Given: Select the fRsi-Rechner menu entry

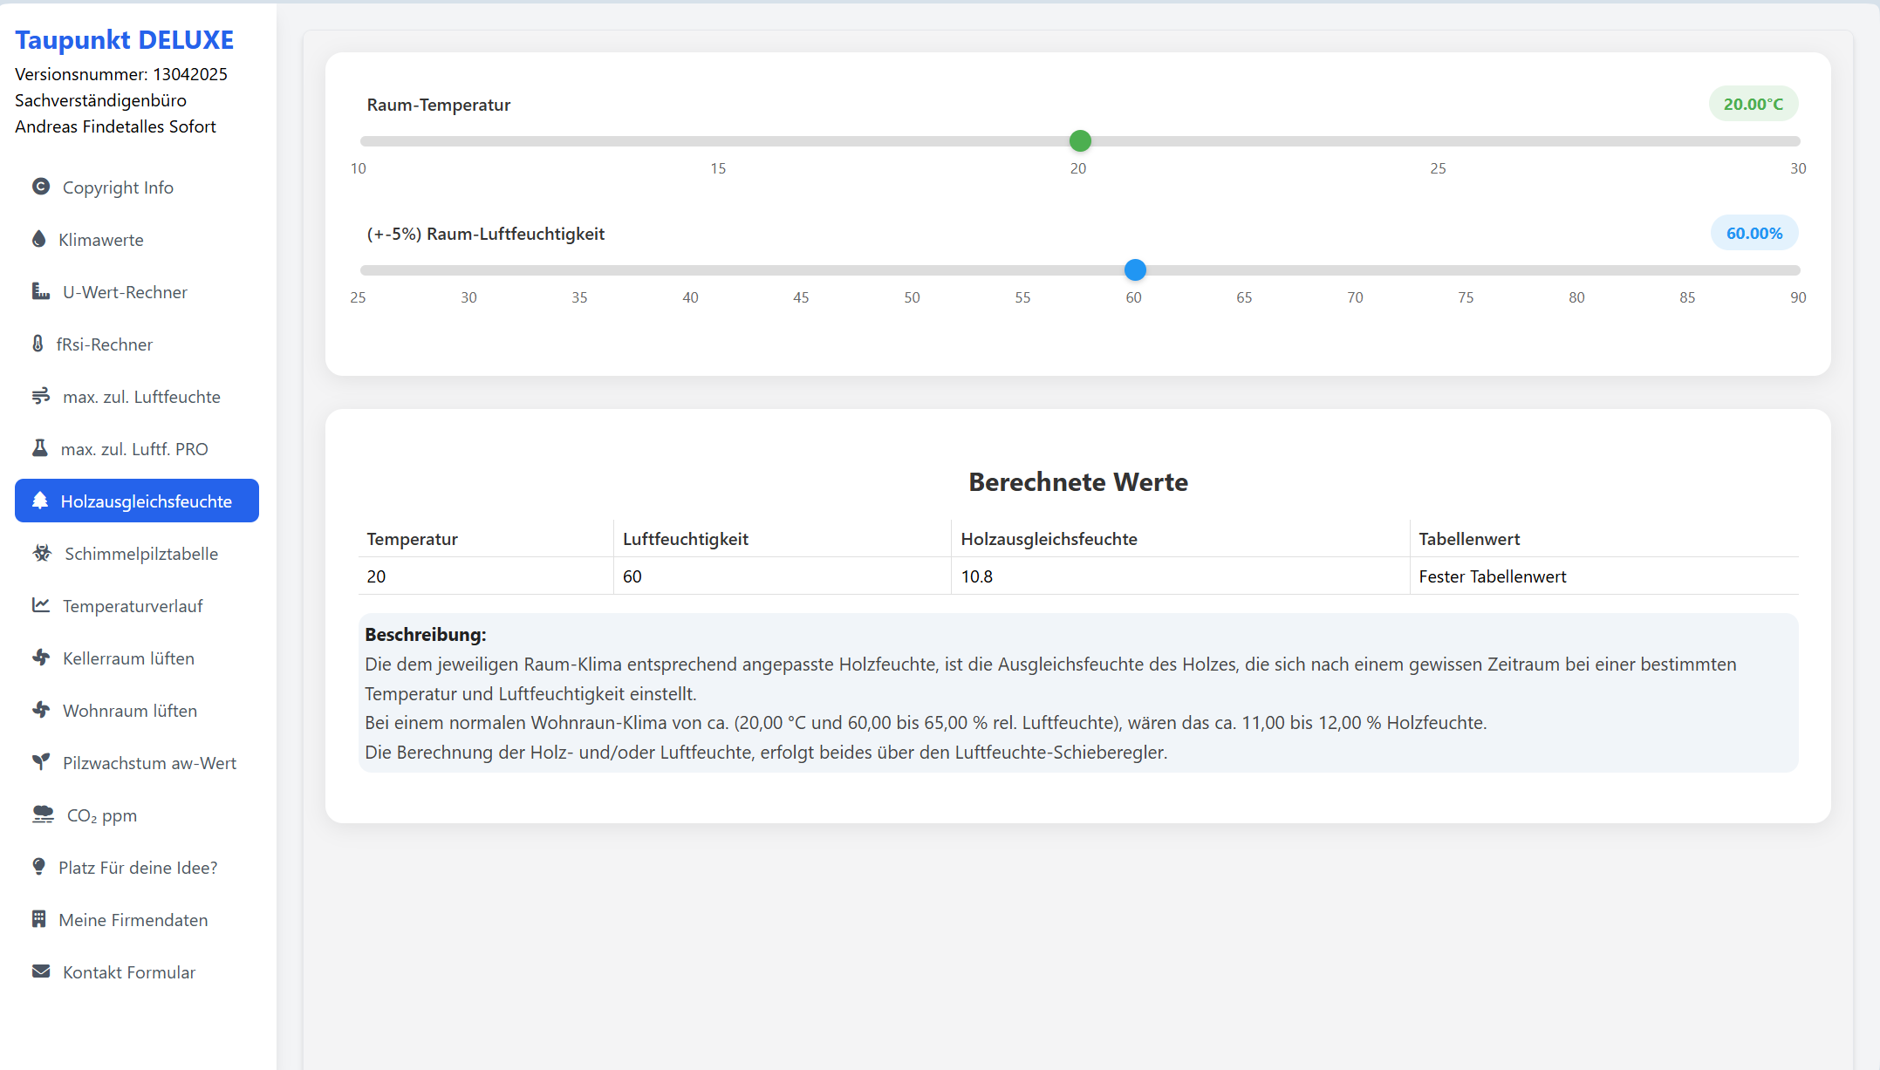Looking at the screenshot, I should [x=137, y=344].
